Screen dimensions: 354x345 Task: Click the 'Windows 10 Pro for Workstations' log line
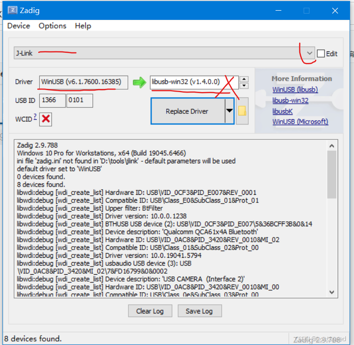click(101, 153)
